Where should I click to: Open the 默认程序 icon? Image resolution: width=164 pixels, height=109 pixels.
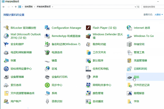tap(88, 61)
